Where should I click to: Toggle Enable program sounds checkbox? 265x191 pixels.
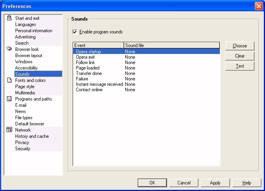[75, 32]
